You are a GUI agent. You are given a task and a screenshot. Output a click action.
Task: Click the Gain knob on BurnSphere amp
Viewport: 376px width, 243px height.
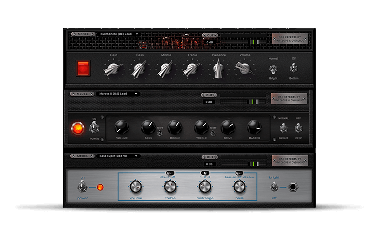click(x=111, y=69)
